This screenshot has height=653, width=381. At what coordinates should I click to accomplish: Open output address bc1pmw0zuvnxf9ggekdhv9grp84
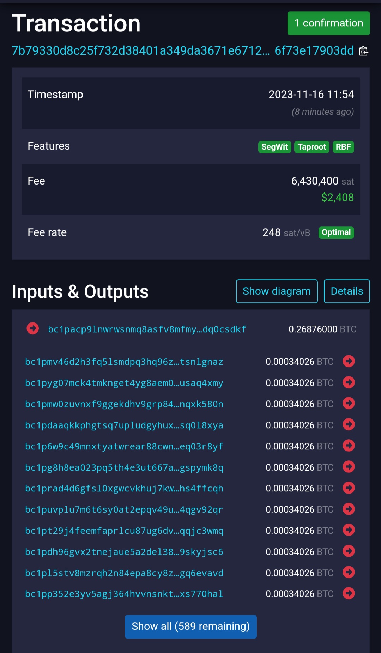coord(124,404)
